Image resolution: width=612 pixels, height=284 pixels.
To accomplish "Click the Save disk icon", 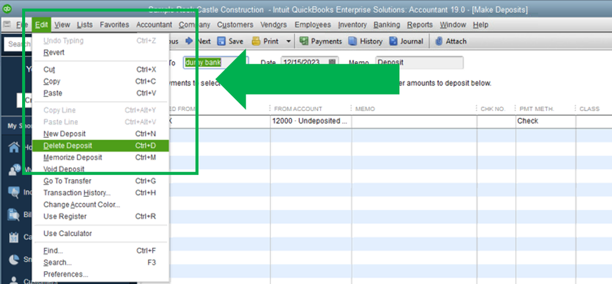I will tap(221, 41).
